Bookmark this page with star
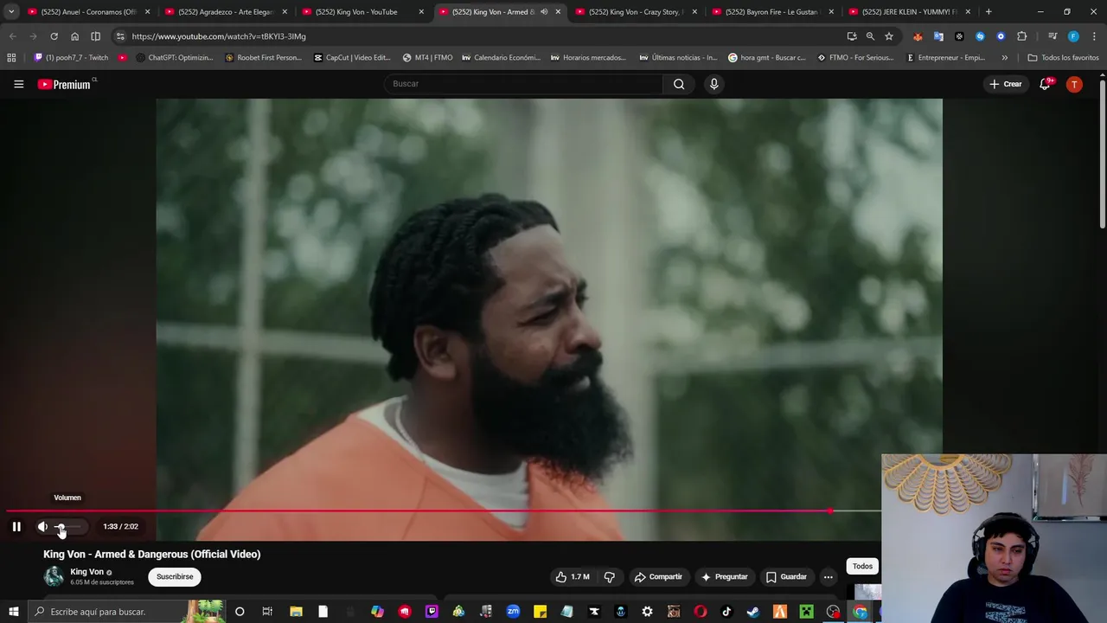This screenshot has height=623, width=1107. pyautogui.click(x=888, y=36)
